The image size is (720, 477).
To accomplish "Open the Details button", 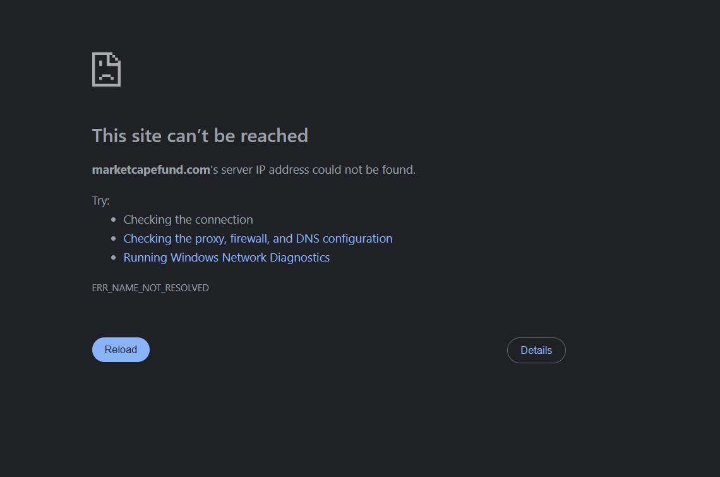I will coord(536,350).
